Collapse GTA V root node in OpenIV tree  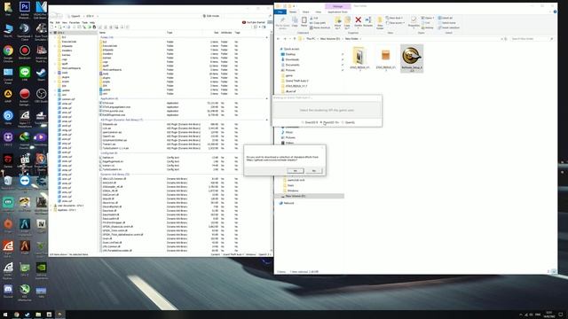(51, 33)
